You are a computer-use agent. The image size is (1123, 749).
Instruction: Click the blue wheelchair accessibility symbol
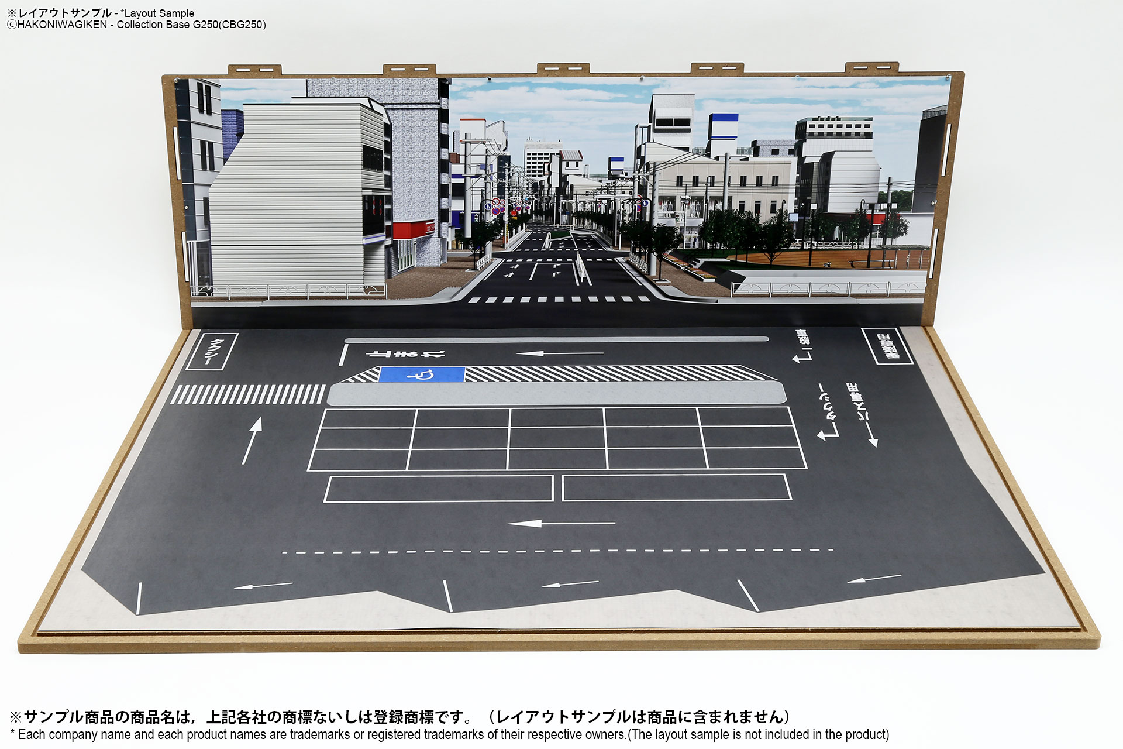coord(422,374)
